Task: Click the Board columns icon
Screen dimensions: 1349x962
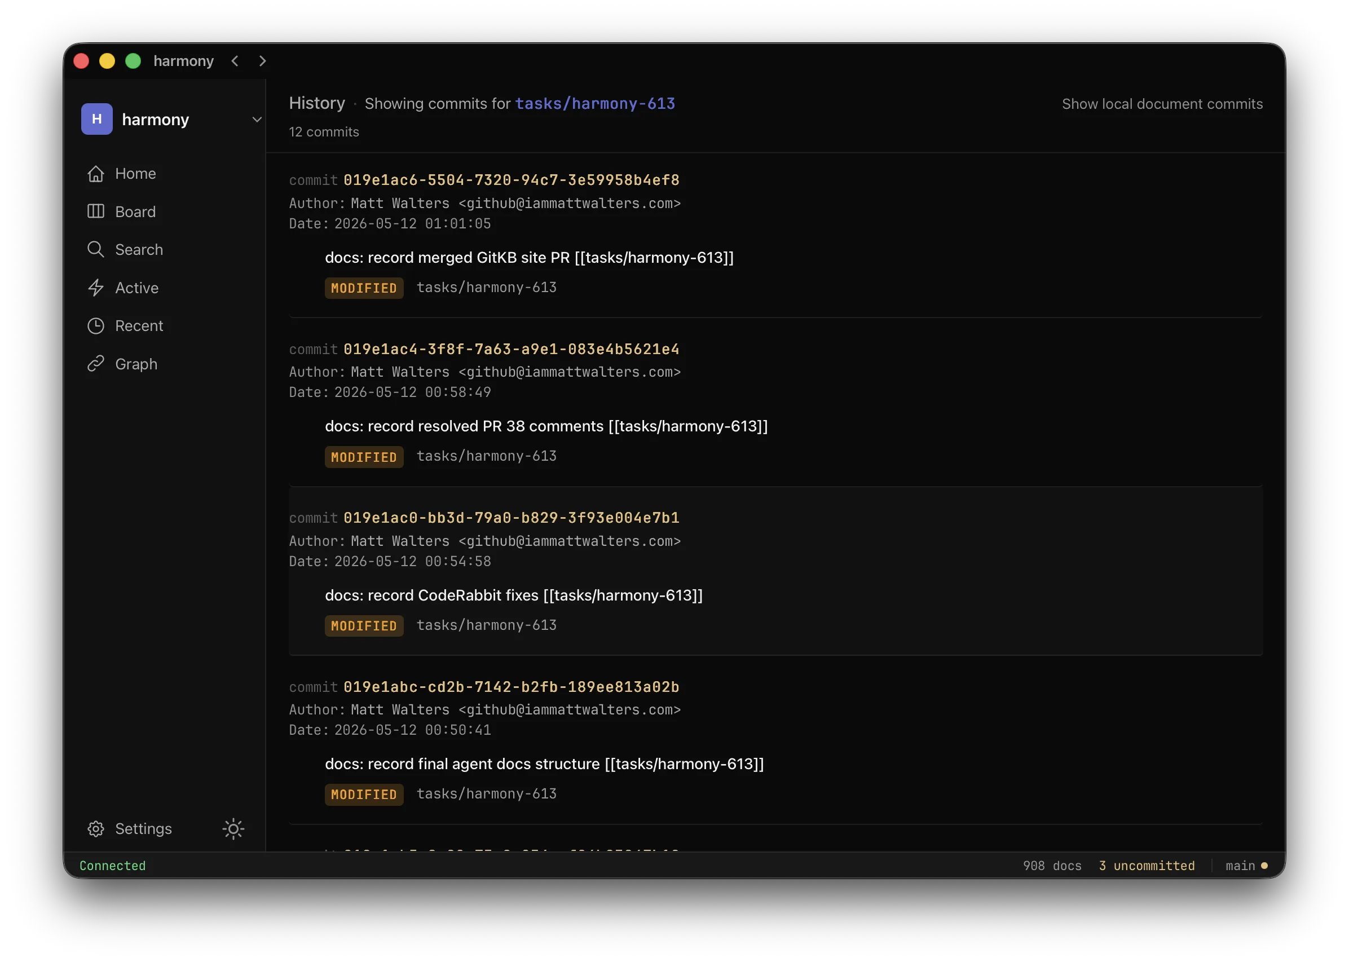Action: (x=96, y=211)
